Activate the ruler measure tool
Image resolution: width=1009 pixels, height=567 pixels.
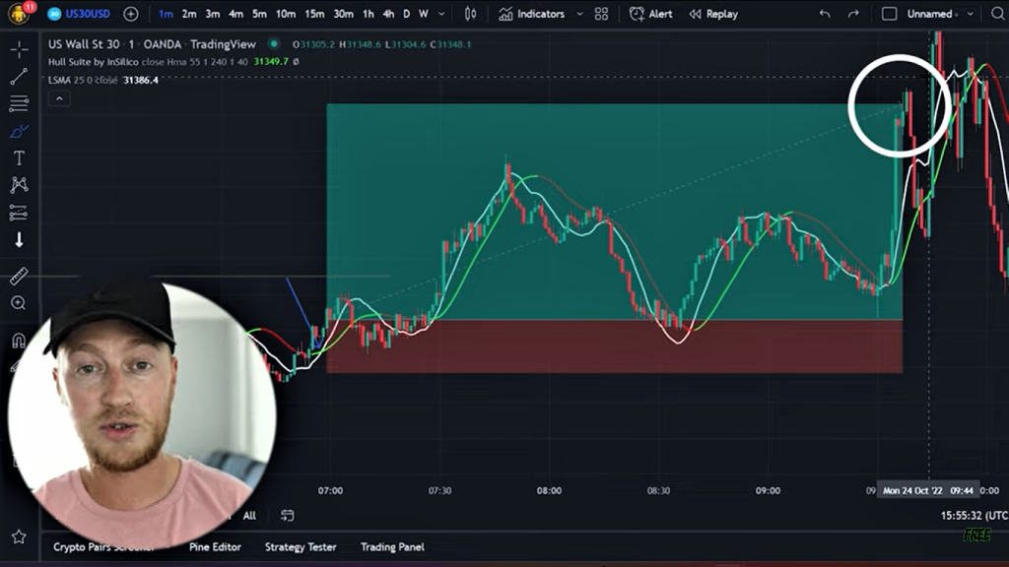pos(19,277)
